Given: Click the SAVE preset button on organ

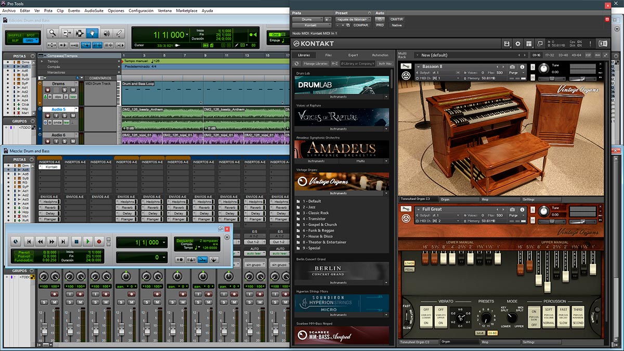Looking at the screenshot, I should [480, 333].
